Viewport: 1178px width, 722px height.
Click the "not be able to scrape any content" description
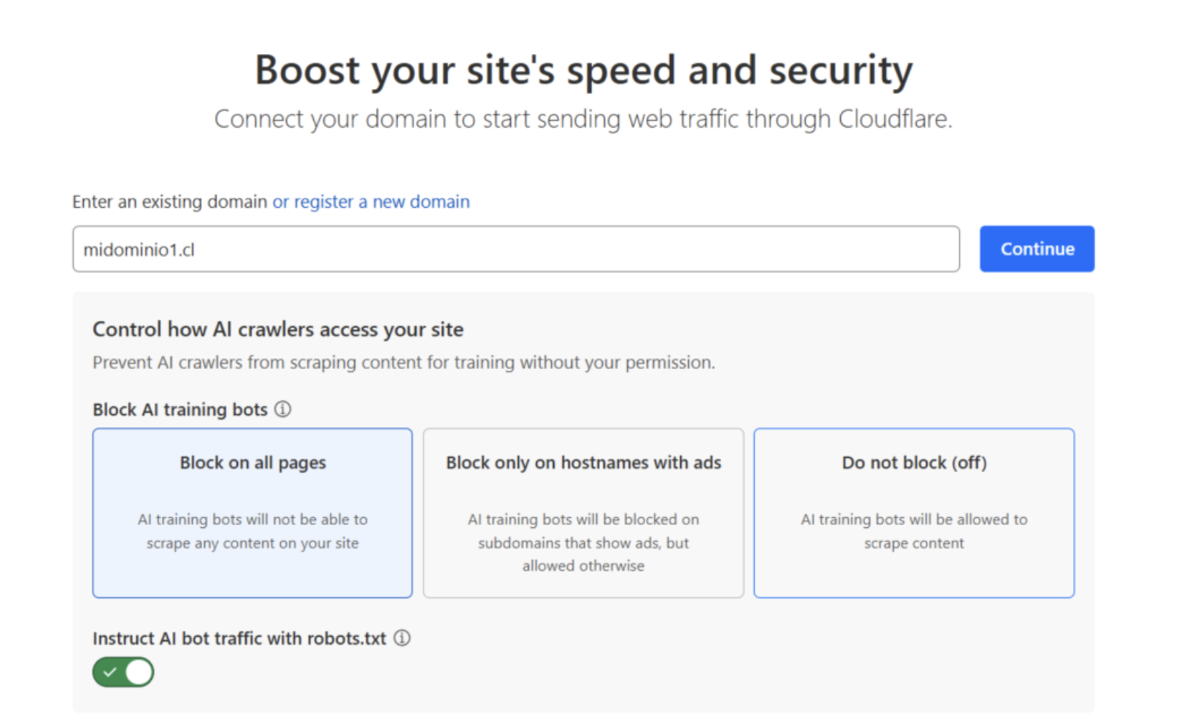point(253,531)
